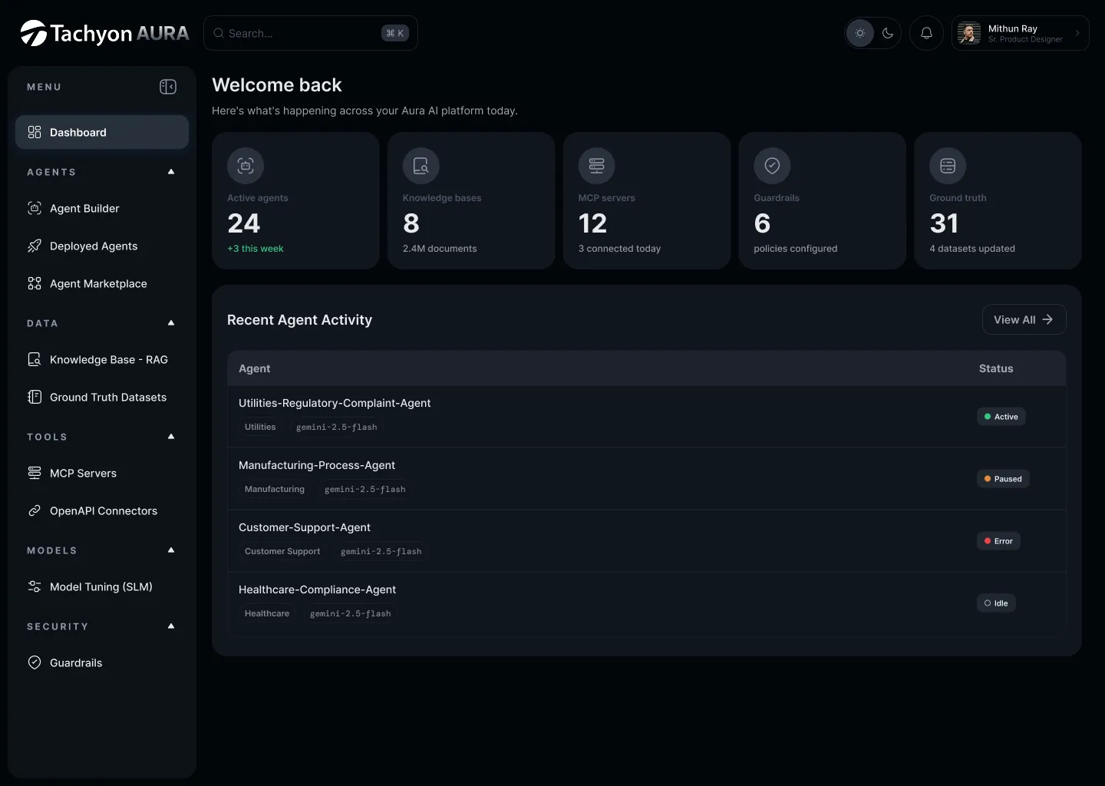Switch to light mode with sun toggle
Image resolution: width=1105 pixels, height=786 pixels.
click(x=860, y=33)
